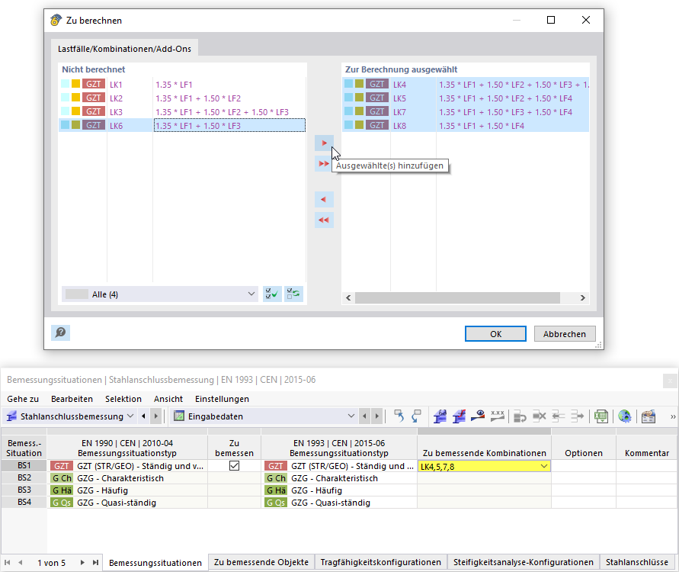Click the select all checkmark icon
Image resolution: width=679 pixels, height=572 pixels.
272,294
